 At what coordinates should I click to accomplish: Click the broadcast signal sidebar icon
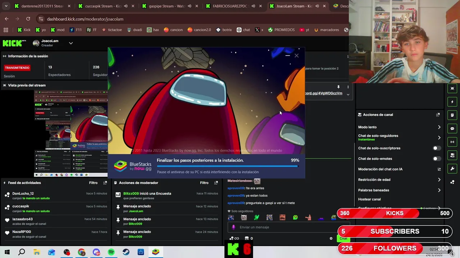tap(452, 142)
